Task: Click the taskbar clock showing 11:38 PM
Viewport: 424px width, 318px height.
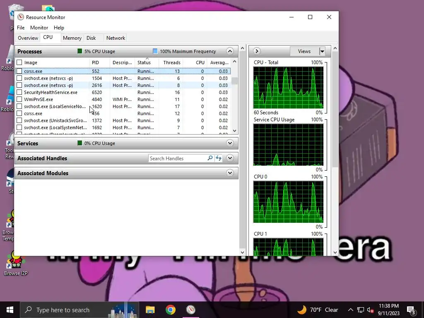Action: click(388, 310)
